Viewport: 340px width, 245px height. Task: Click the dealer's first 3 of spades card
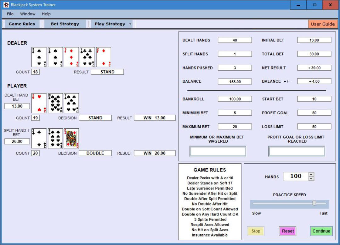[39, 57]
